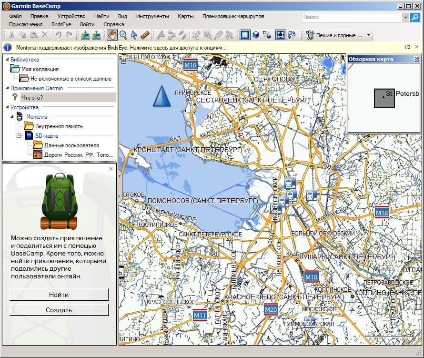Click the gray rectangle in overview map
The height and width of the screenshot is (358, 424).
[x=384, y=98]
